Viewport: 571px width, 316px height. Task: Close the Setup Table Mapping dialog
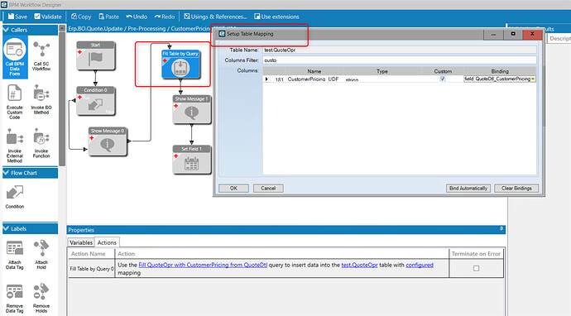tap(532, 34)
